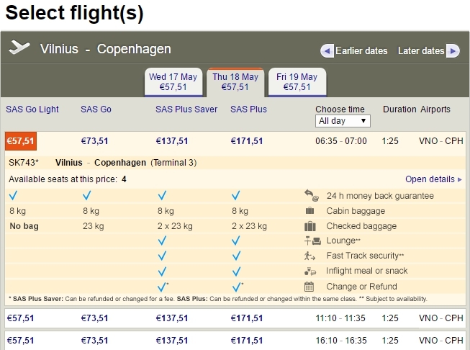This screenshot has width=470, height=350.
Task: Open the Choose time All day dropdown
Action: pyautogui.click(x=343, y=121)
